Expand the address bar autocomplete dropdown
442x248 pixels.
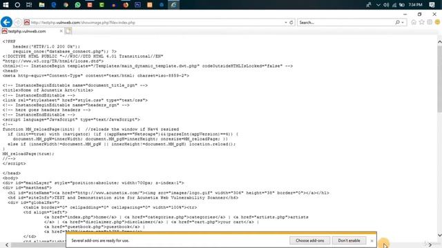(285, 23)
